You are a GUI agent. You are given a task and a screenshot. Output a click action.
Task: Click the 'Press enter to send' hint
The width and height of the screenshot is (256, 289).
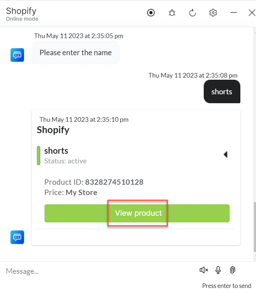226,285
